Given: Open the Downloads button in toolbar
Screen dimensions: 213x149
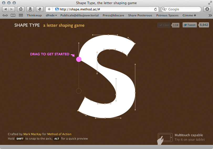Looking at the screenshot, I should tap(207, 9).
